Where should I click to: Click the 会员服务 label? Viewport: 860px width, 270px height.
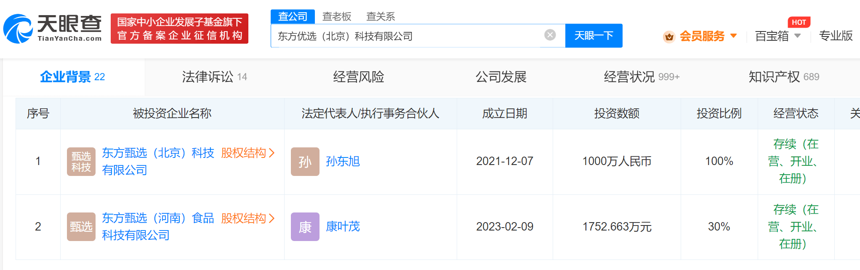pyautogui.click(x=702, y=36)
